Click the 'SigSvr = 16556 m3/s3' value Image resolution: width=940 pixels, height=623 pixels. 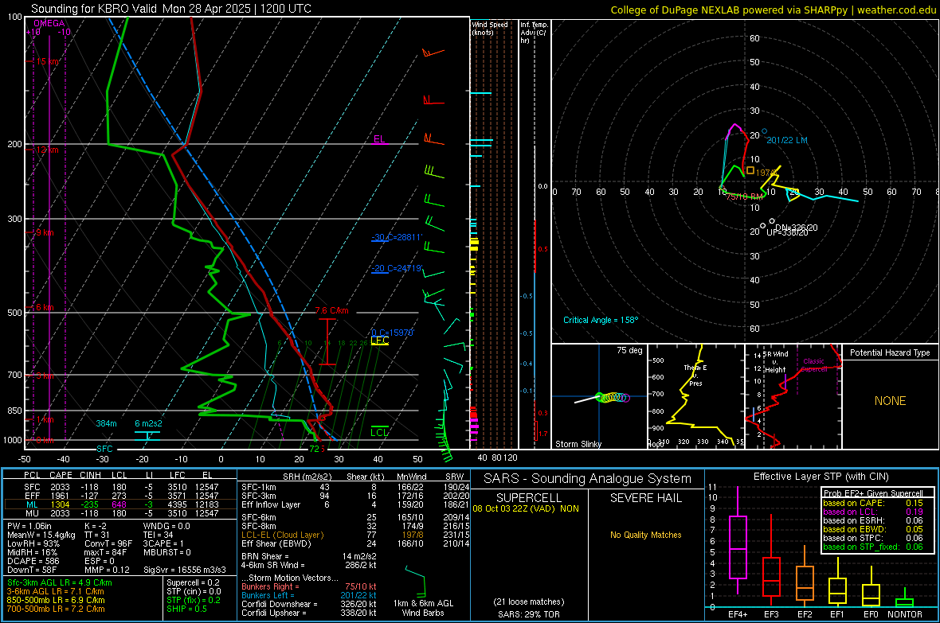(x=185, y=570)
